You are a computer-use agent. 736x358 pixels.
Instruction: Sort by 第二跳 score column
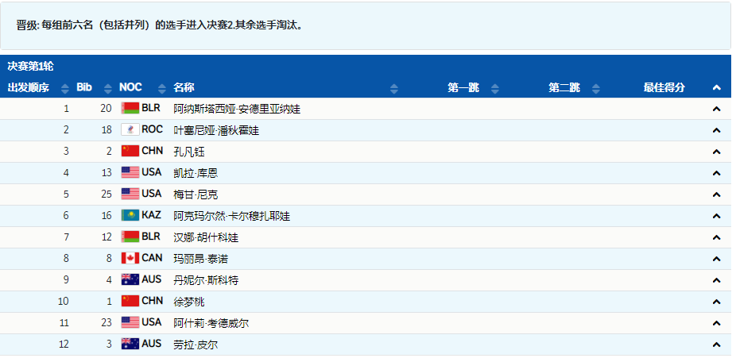click(x=564, y=87)
